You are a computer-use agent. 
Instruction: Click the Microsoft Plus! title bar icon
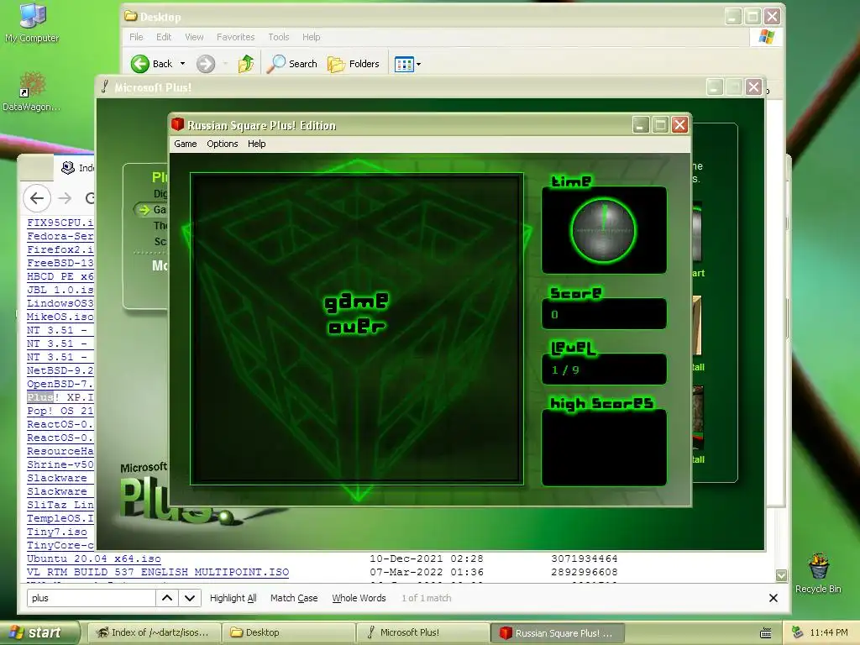105,87
